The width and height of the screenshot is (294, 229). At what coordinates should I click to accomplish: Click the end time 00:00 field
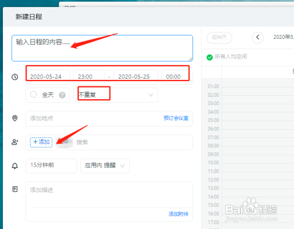tap(177, 77)
